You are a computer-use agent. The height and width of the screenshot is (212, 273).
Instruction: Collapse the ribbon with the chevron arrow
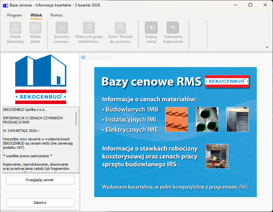267,47
